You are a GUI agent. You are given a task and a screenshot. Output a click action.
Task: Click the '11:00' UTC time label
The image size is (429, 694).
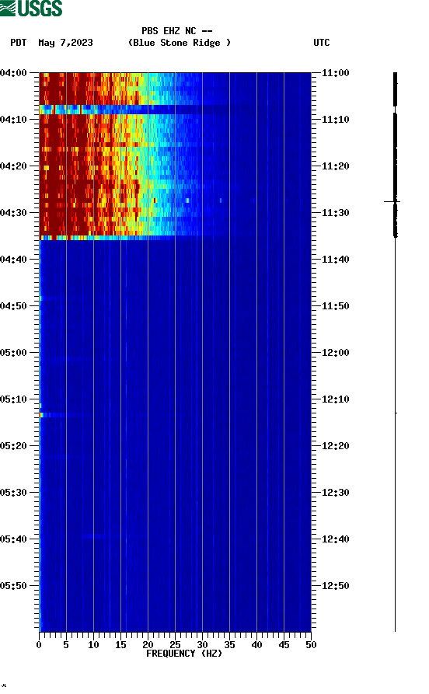pos(336,72)
